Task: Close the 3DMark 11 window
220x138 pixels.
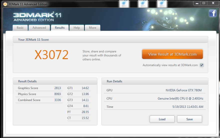Action: tap(213, 3)
